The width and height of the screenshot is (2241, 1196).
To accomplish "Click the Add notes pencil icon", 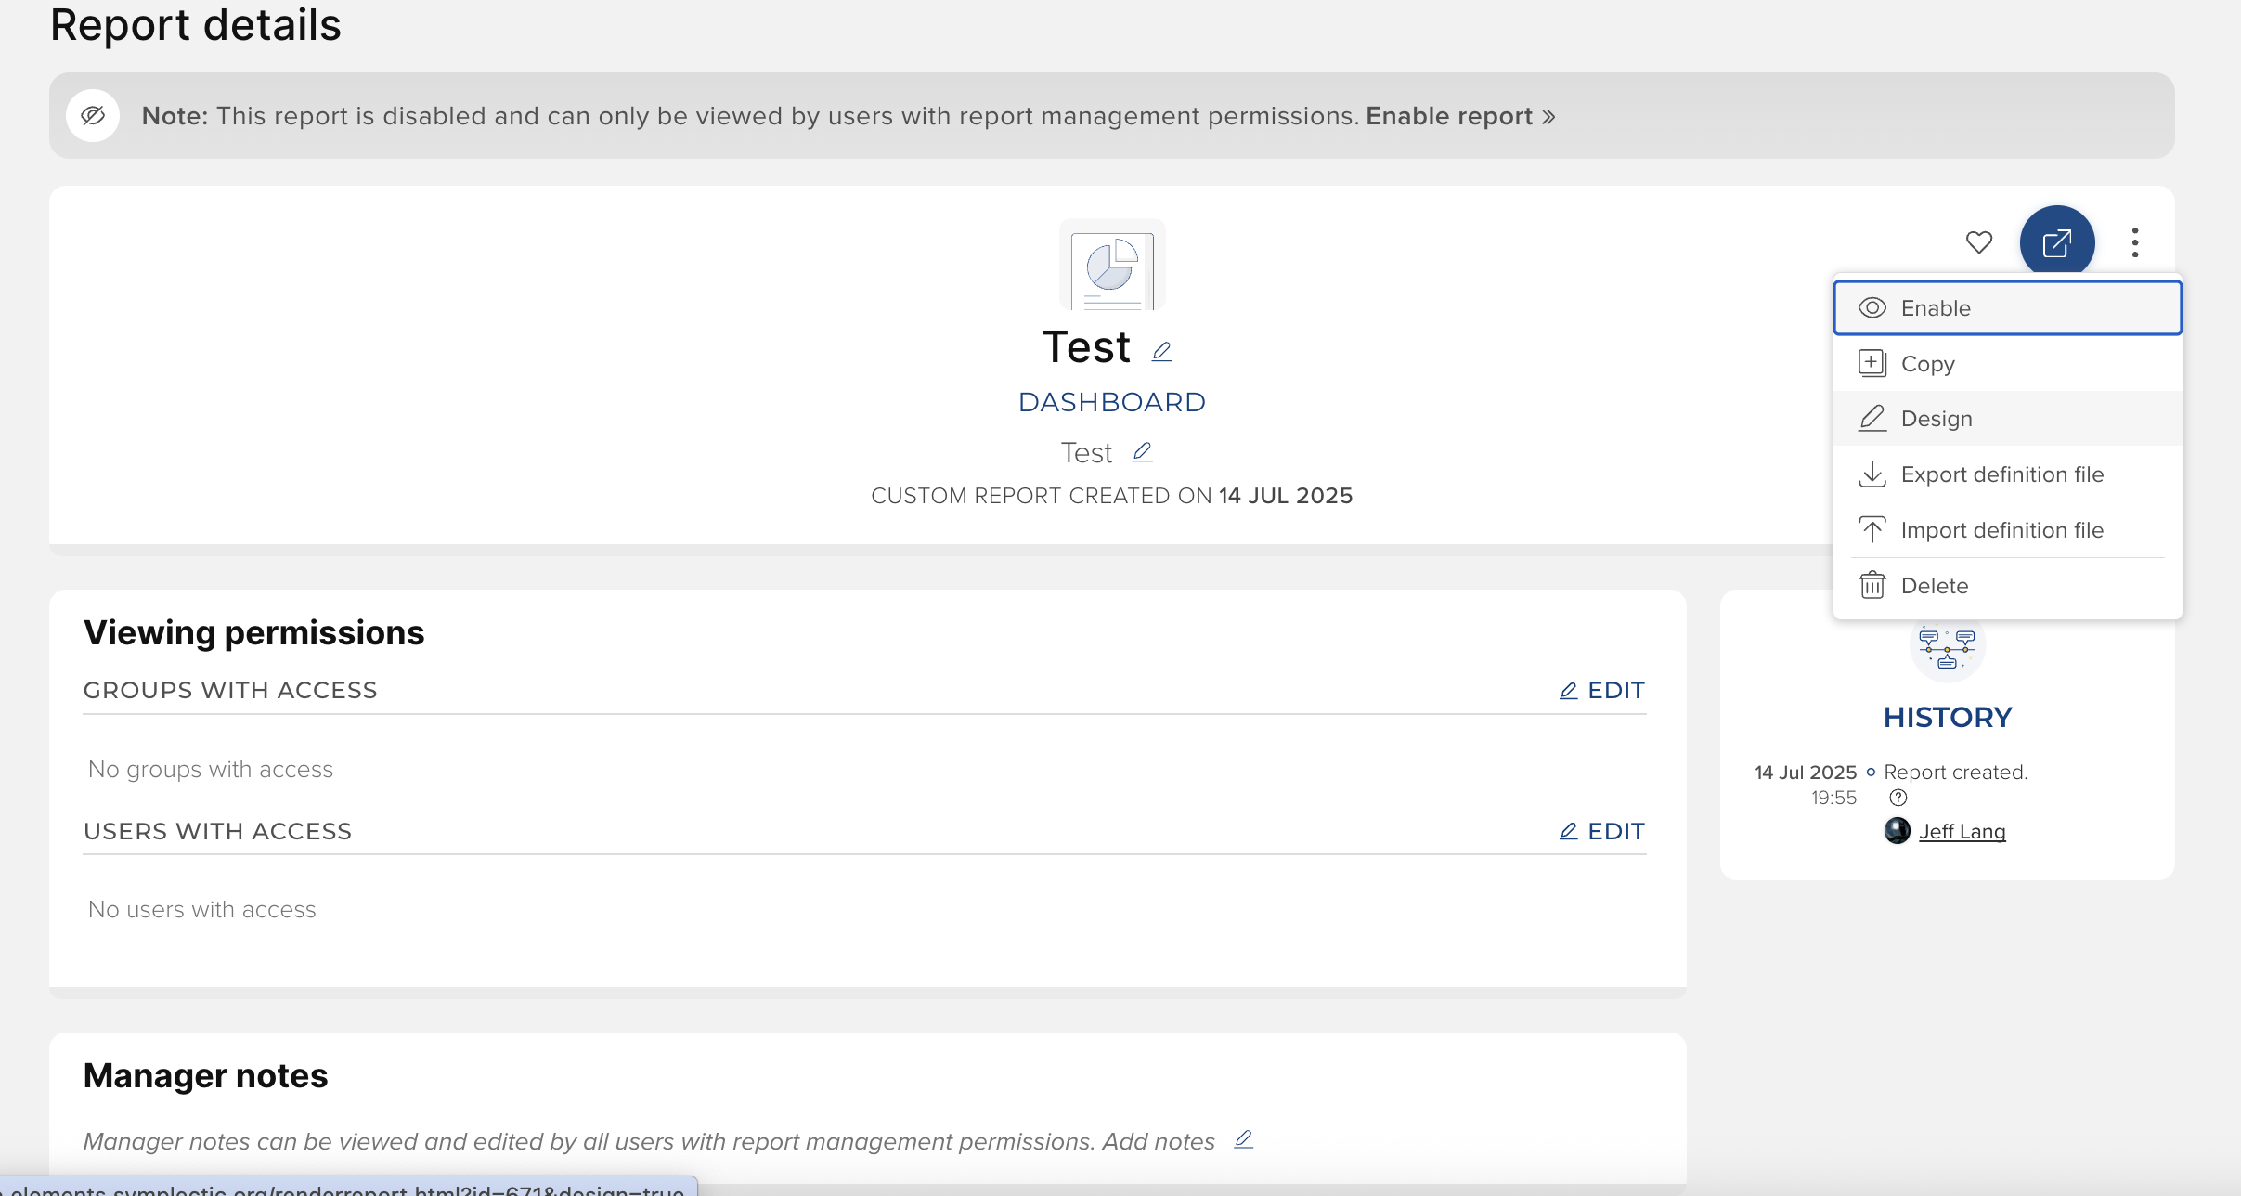I will (x=1243, y=1139).
